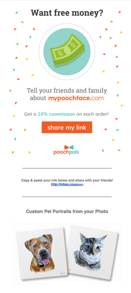
Task: Click the teal circle behind the money
Action: coord(67,52)
